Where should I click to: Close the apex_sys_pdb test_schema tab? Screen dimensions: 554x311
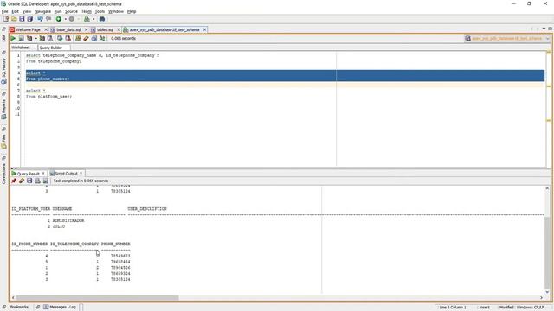[x=204, y=29]
